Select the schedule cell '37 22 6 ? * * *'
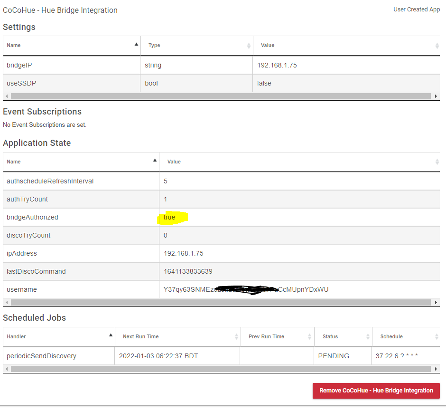 397,356
